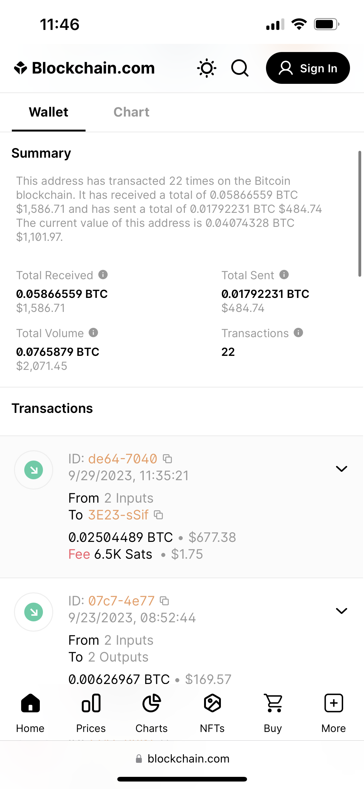Copy address 3E23-sSif
The width and height of the screenshot is (364, 789).
(x=159, y=515)
